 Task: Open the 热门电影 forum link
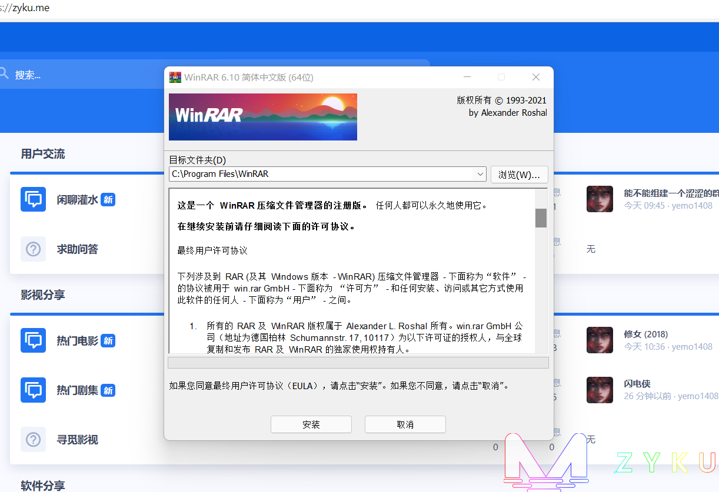coord(77,340)
